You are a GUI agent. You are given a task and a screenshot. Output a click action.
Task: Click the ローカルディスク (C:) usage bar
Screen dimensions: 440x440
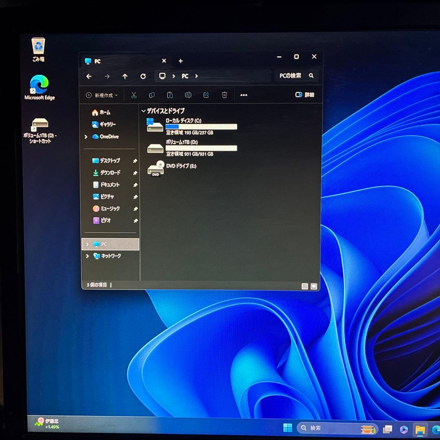[201, 127]
